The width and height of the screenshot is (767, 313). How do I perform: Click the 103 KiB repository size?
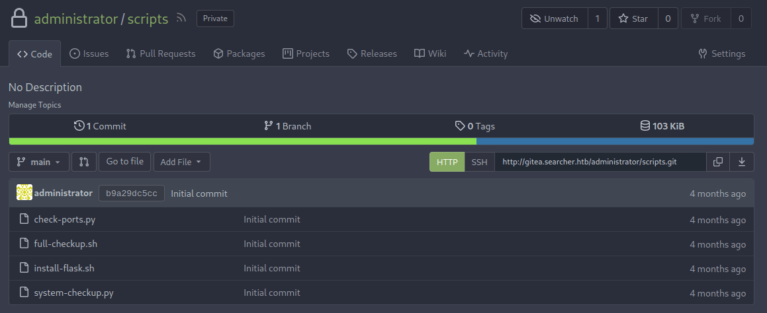pos(662,126)
